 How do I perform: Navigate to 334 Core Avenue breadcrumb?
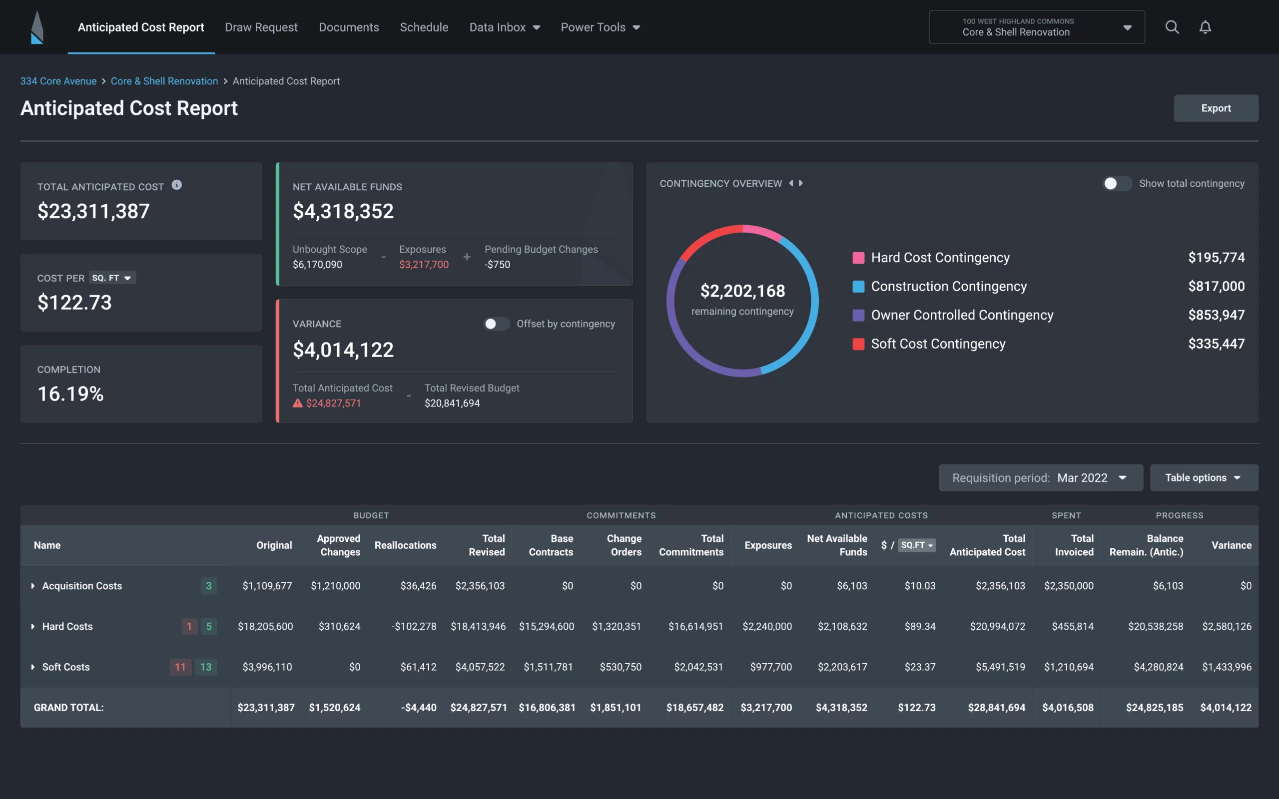click(58, 81)
